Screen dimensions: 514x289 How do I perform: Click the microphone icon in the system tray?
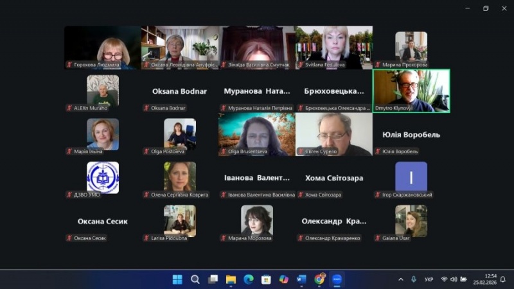[x=414, y=279]
